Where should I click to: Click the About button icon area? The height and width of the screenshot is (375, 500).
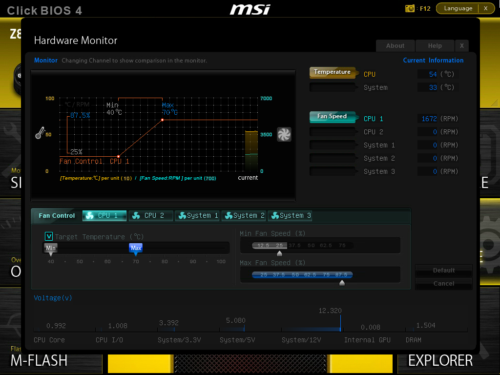395,45
